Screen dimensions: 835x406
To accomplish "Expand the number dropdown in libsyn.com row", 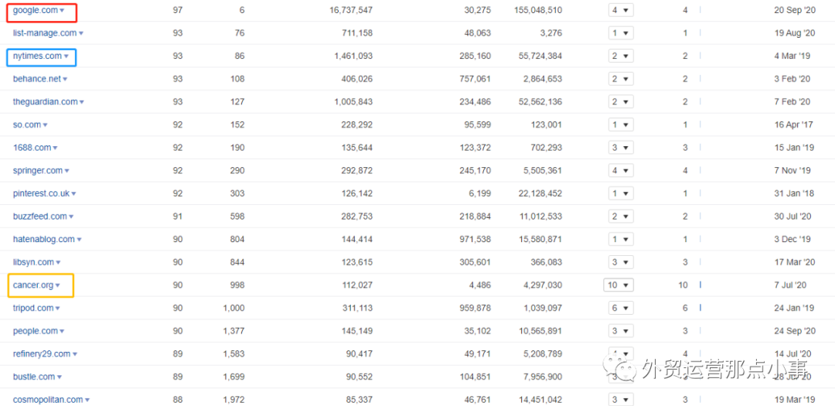I will pos(619,262).
